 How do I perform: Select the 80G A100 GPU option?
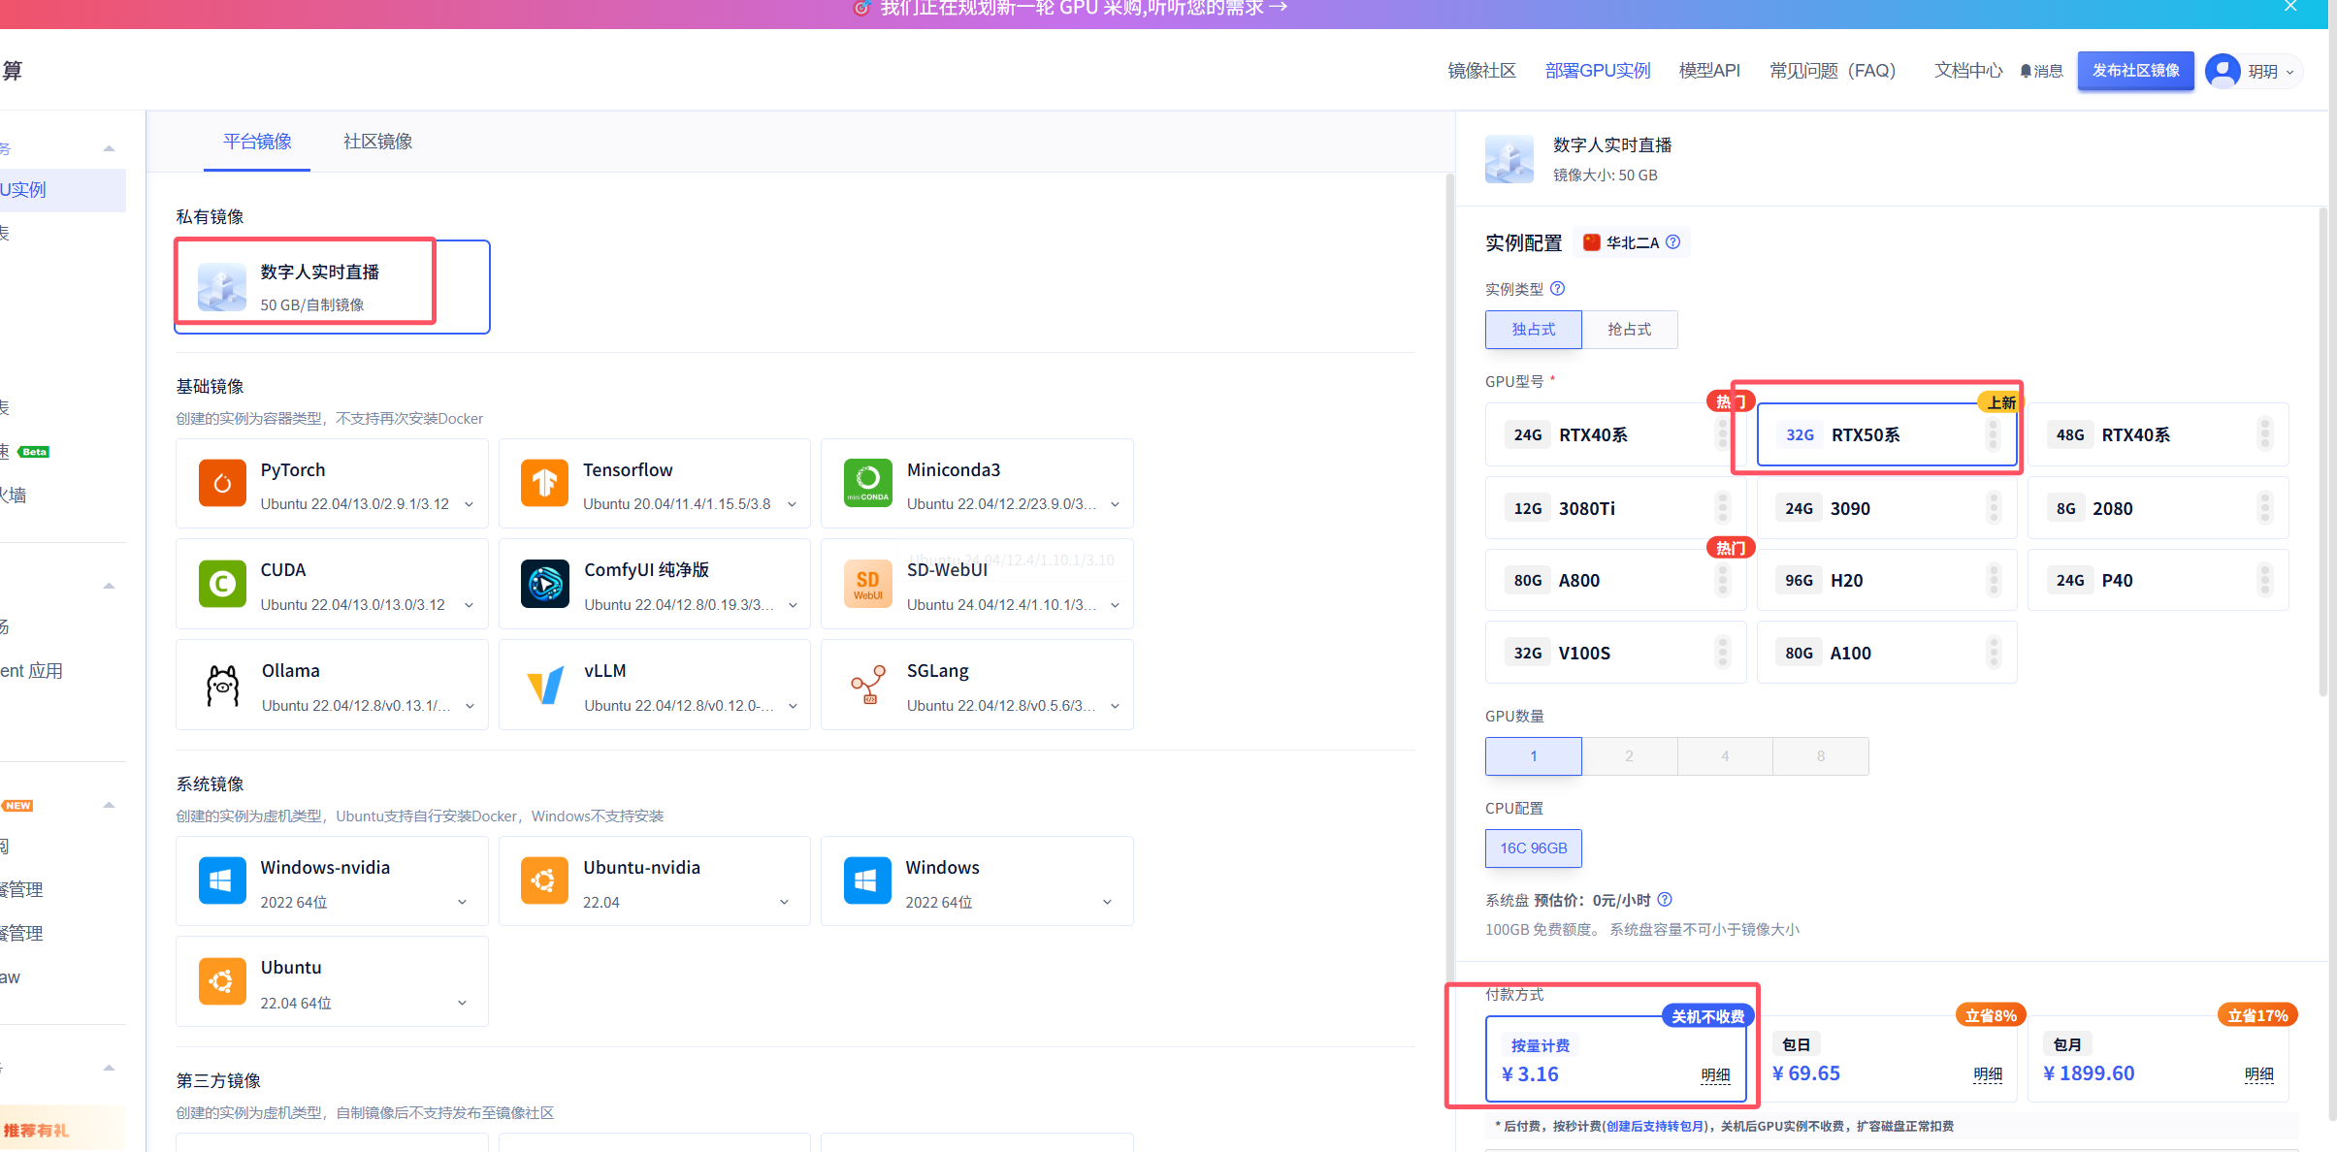click(1887, 653)
